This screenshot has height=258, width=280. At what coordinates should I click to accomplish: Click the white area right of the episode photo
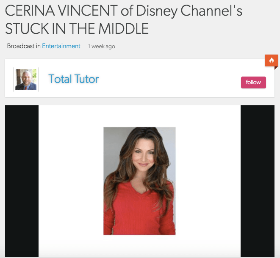click(x=208, y=181)
